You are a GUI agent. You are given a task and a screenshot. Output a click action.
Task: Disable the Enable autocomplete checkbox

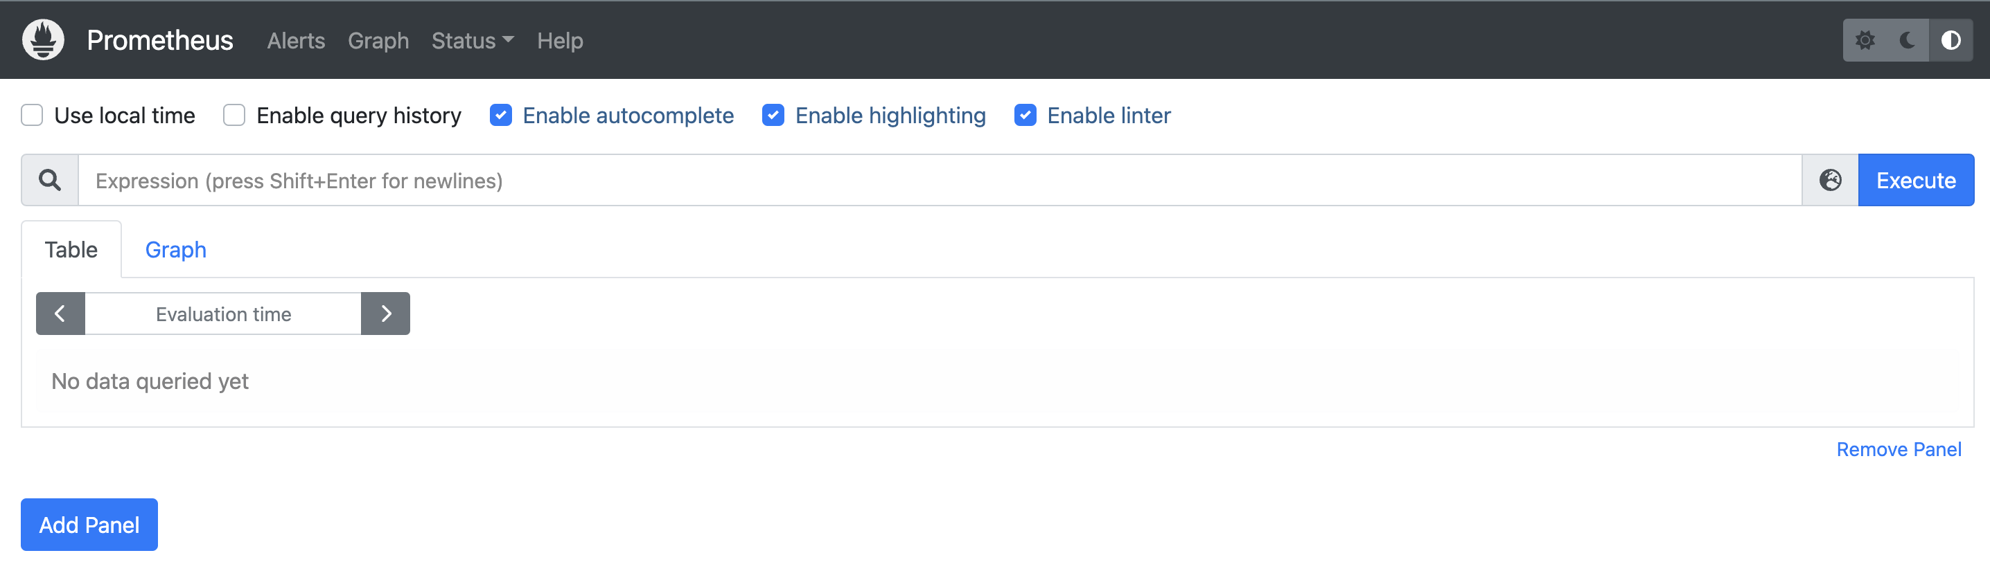tap(500, 116)
